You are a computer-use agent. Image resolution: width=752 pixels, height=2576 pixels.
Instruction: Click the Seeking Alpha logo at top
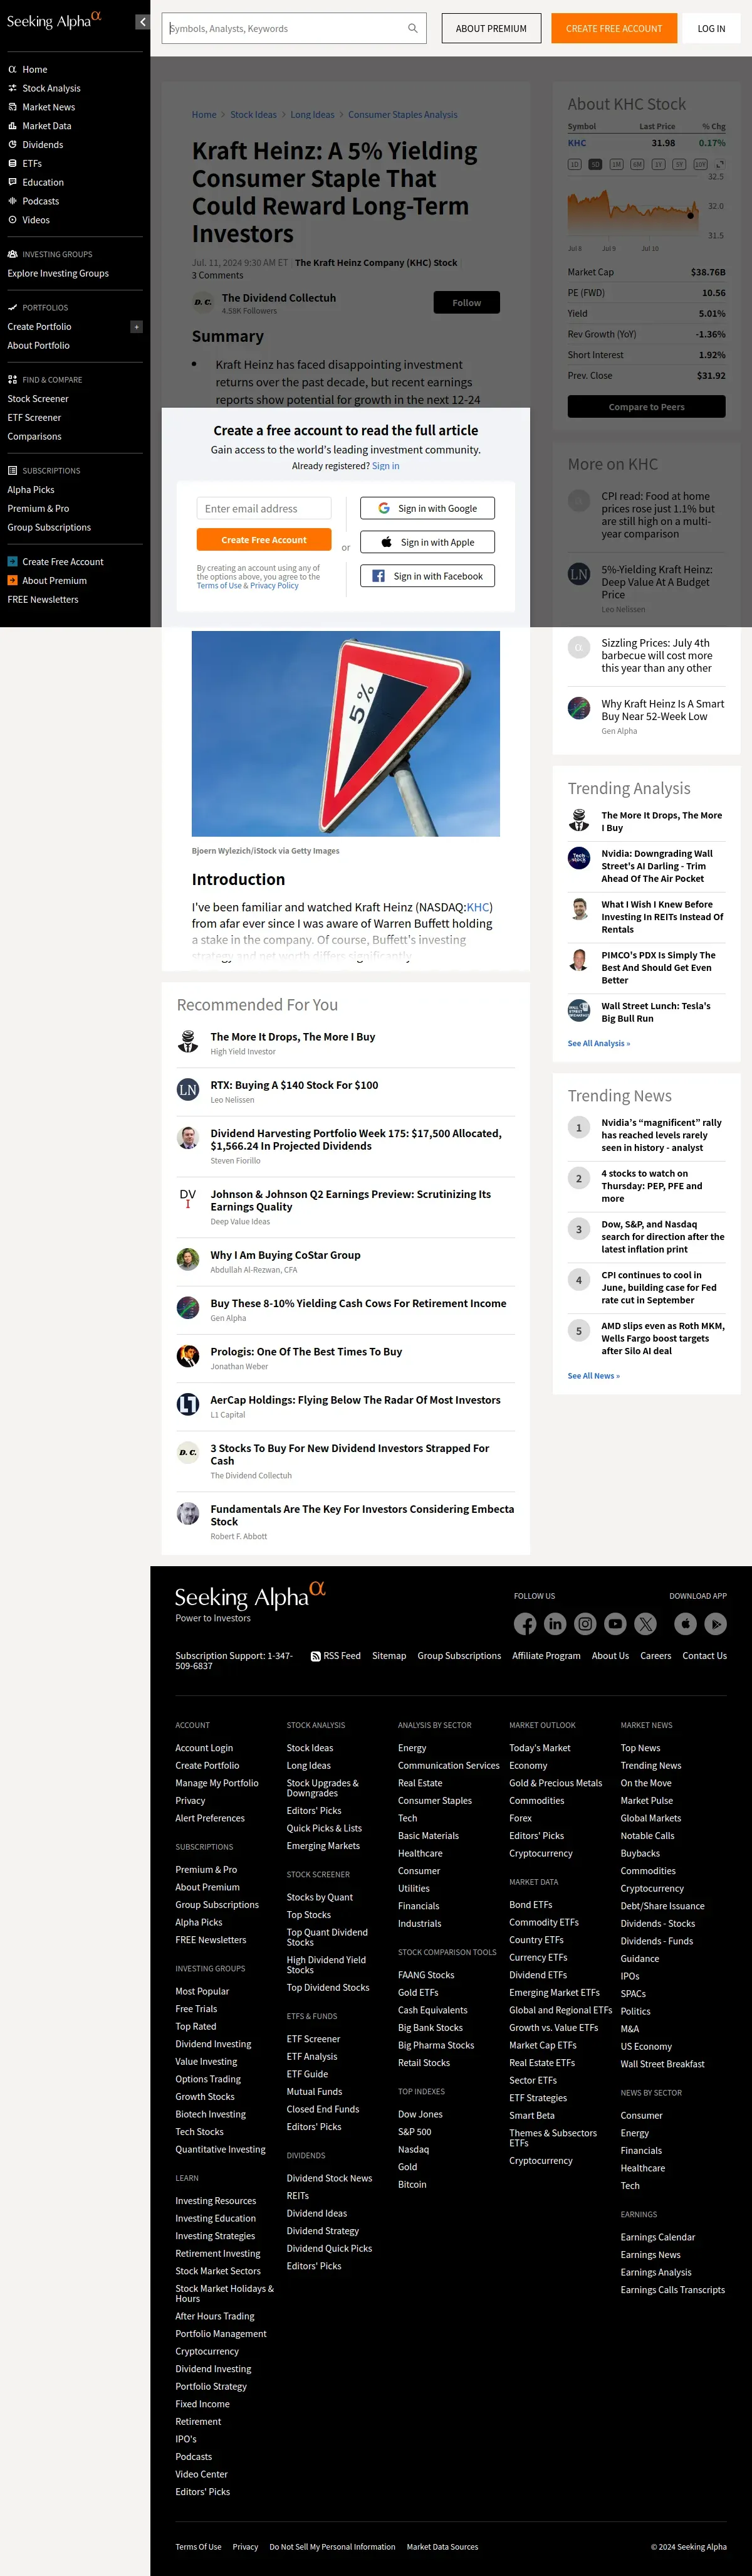pyautogui.click(x=54, y=20)
